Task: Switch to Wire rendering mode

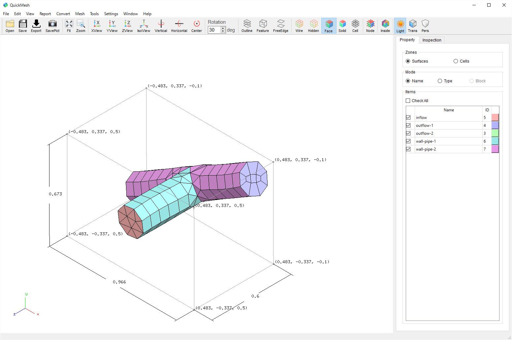Action: pyautogui.click(x=299, y=26)
